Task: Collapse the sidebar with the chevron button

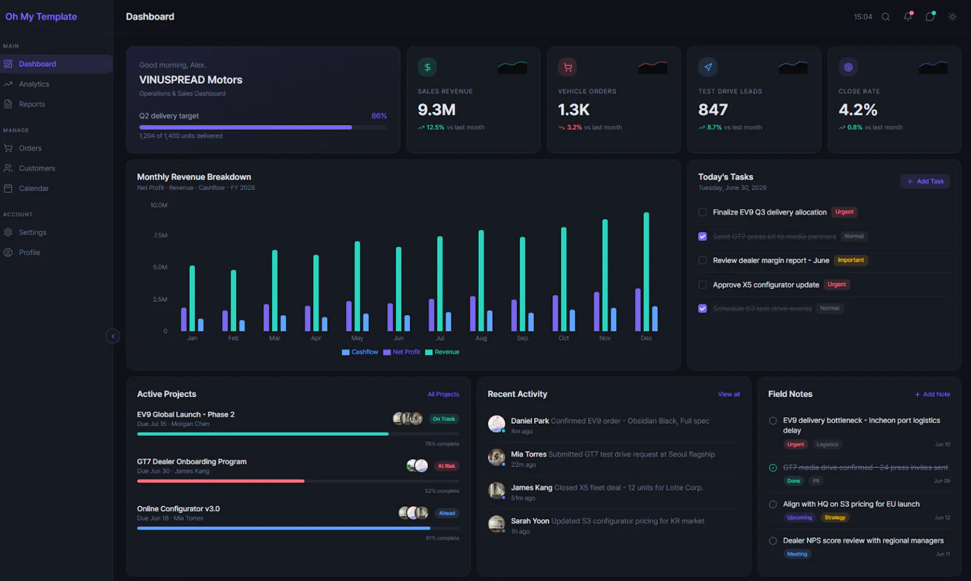Action: coord(113,336)
